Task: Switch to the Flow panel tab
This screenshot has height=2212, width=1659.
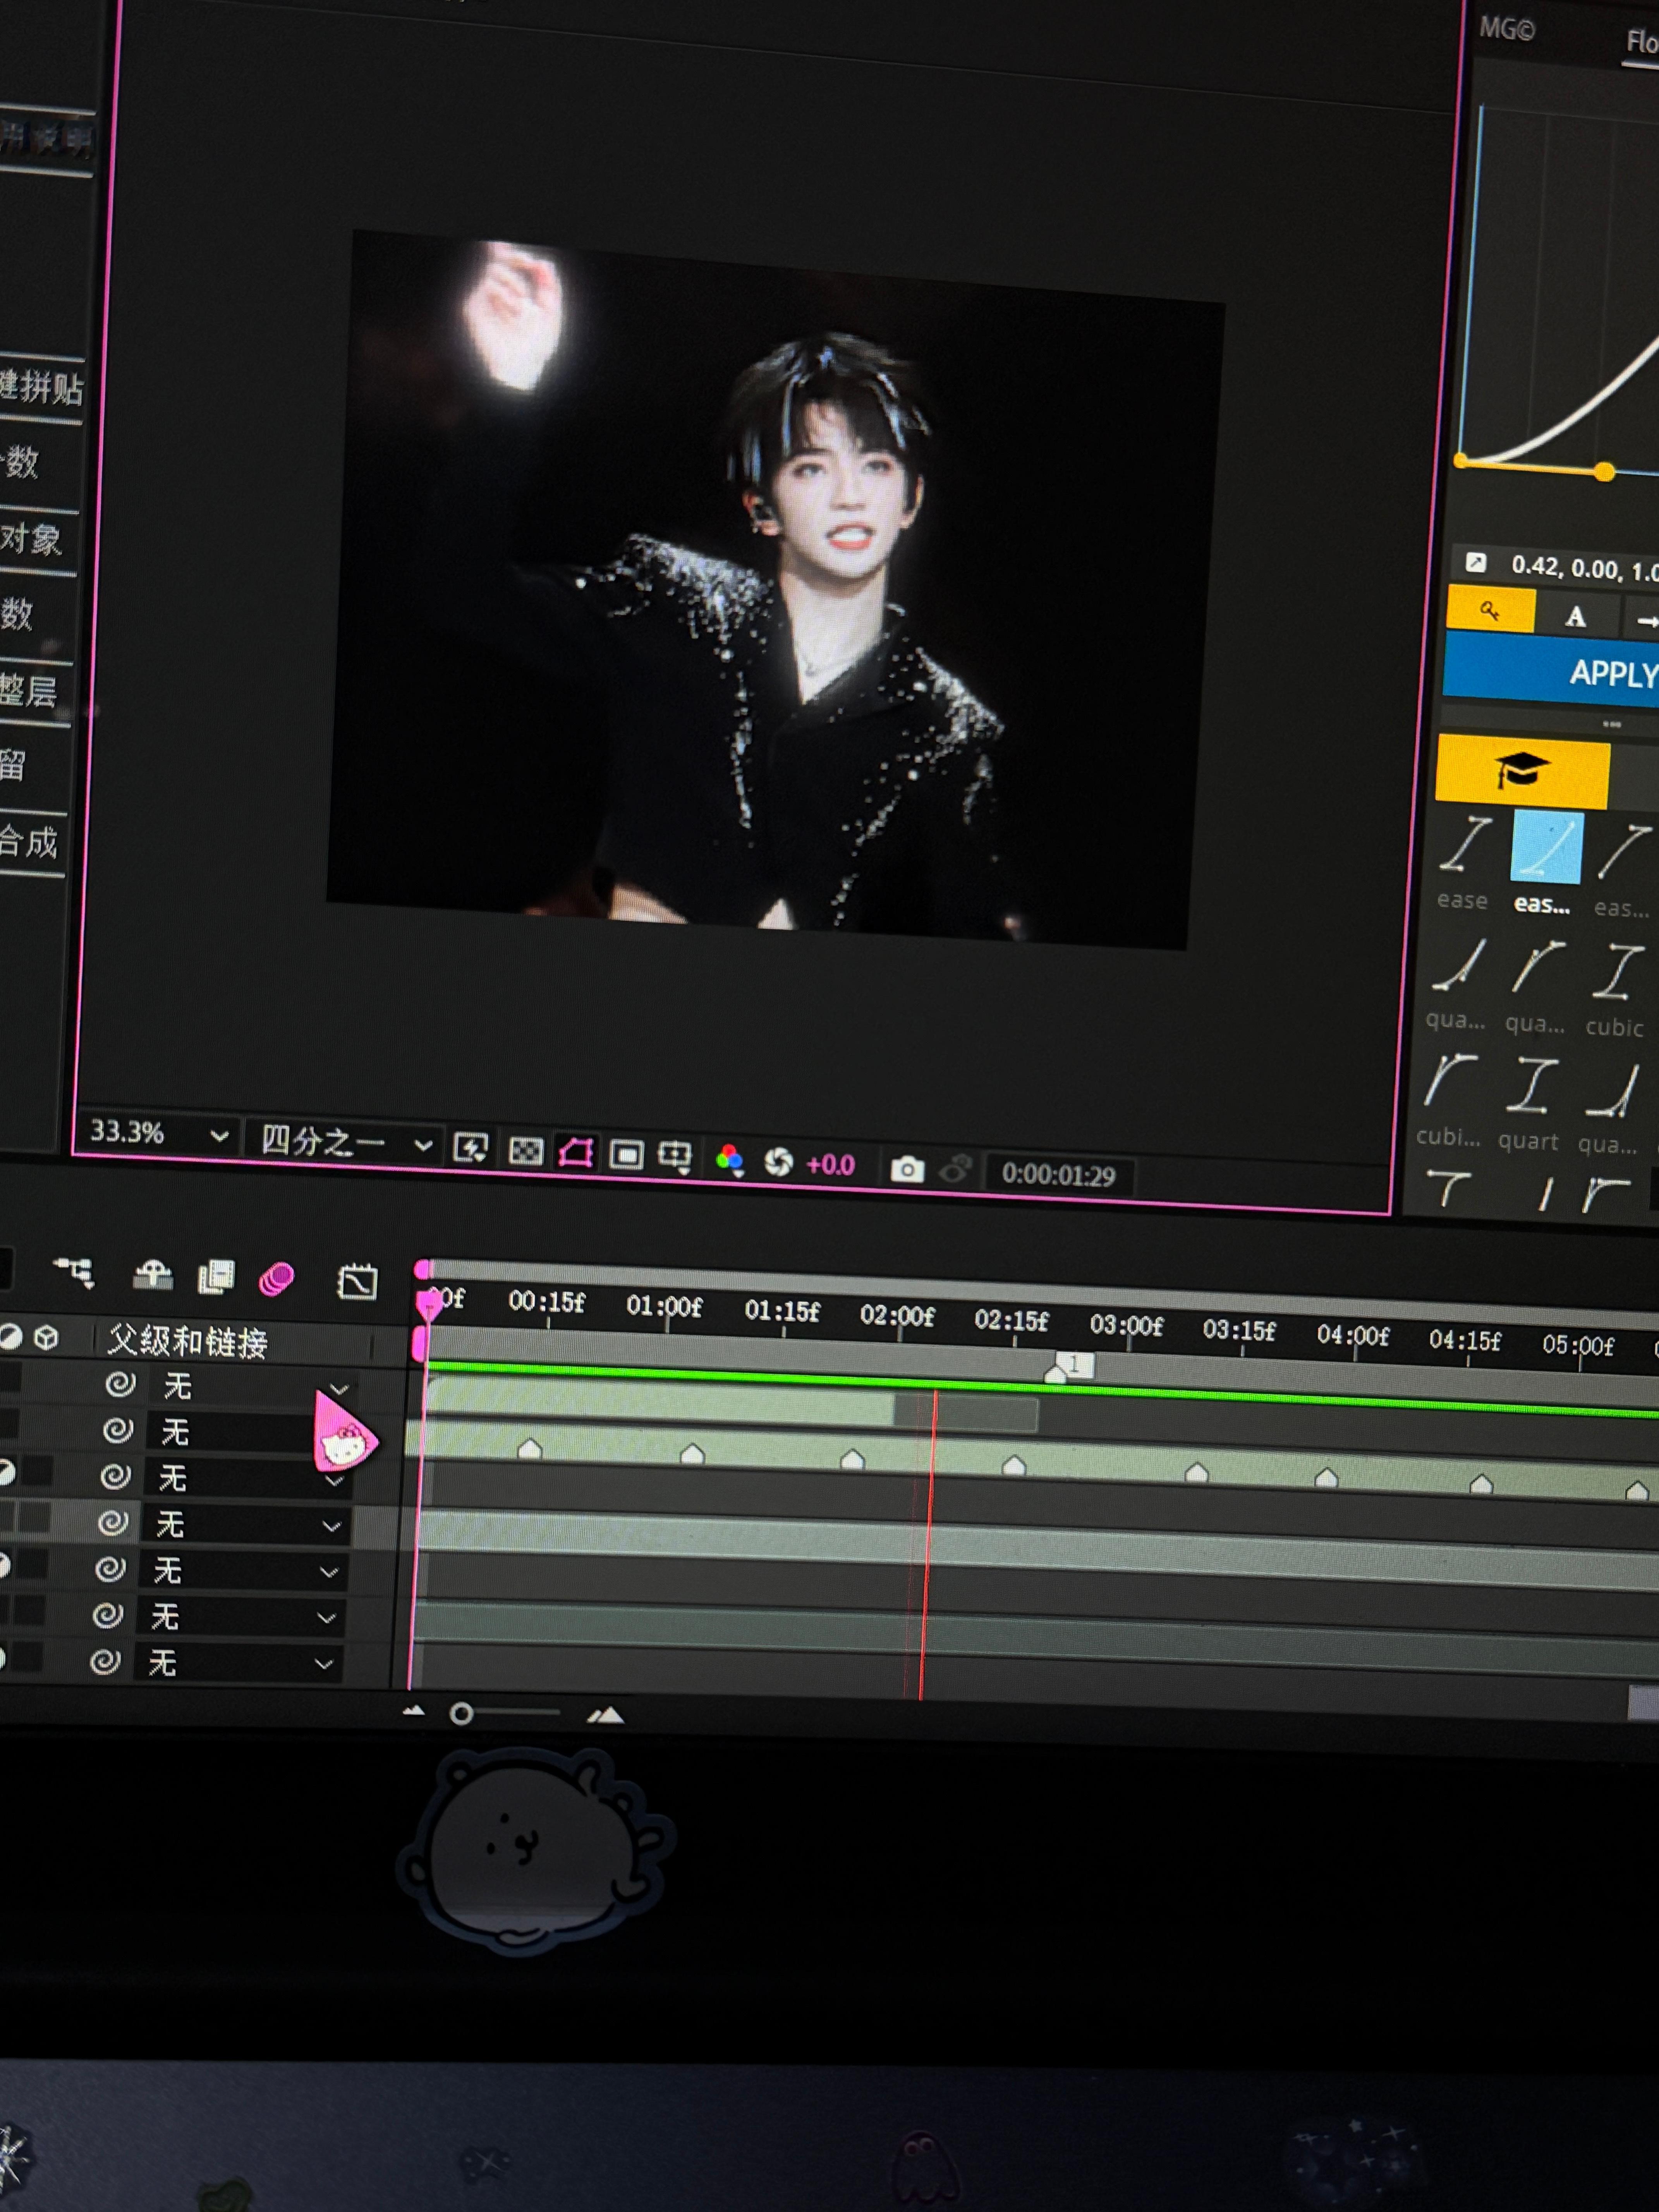Action: point(1641,42)
